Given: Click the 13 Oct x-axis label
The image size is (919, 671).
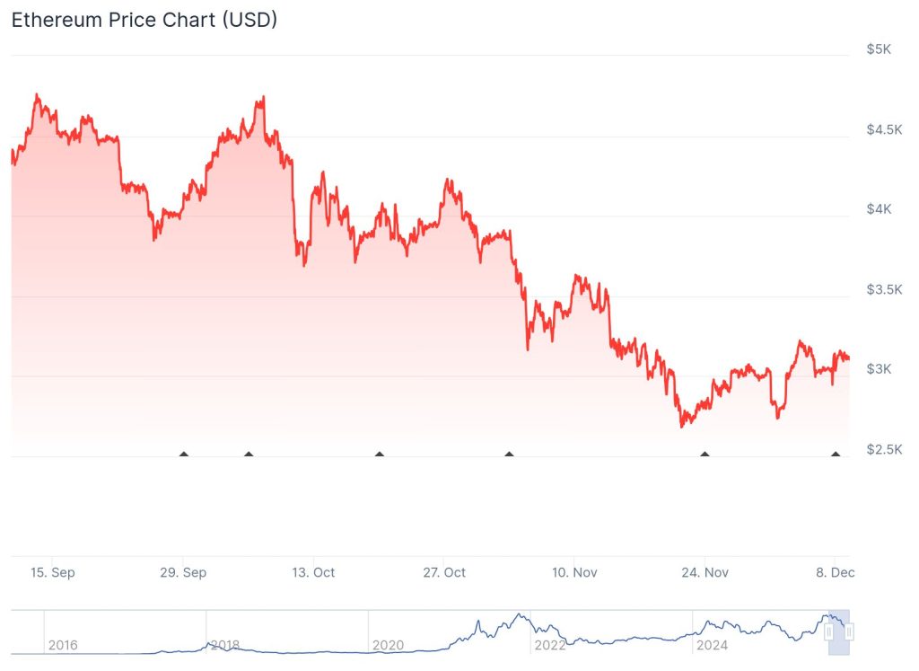Looking at the screenshot, I should (313, 572).
